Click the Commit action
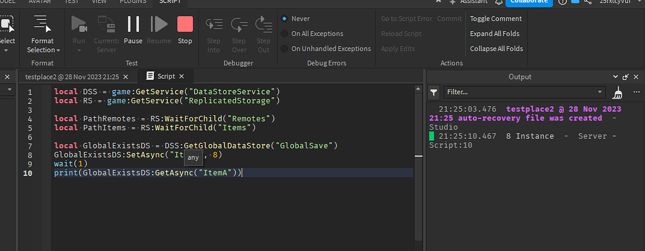This screenshot has width=645, height=251. click(449, 19)
